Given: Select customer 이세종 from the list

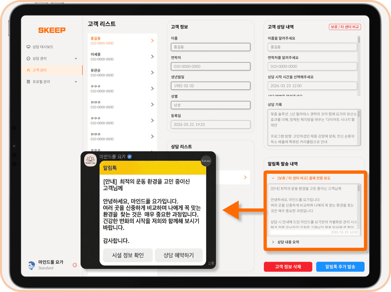Looking at the screenshot, I should tap(122, 56).
